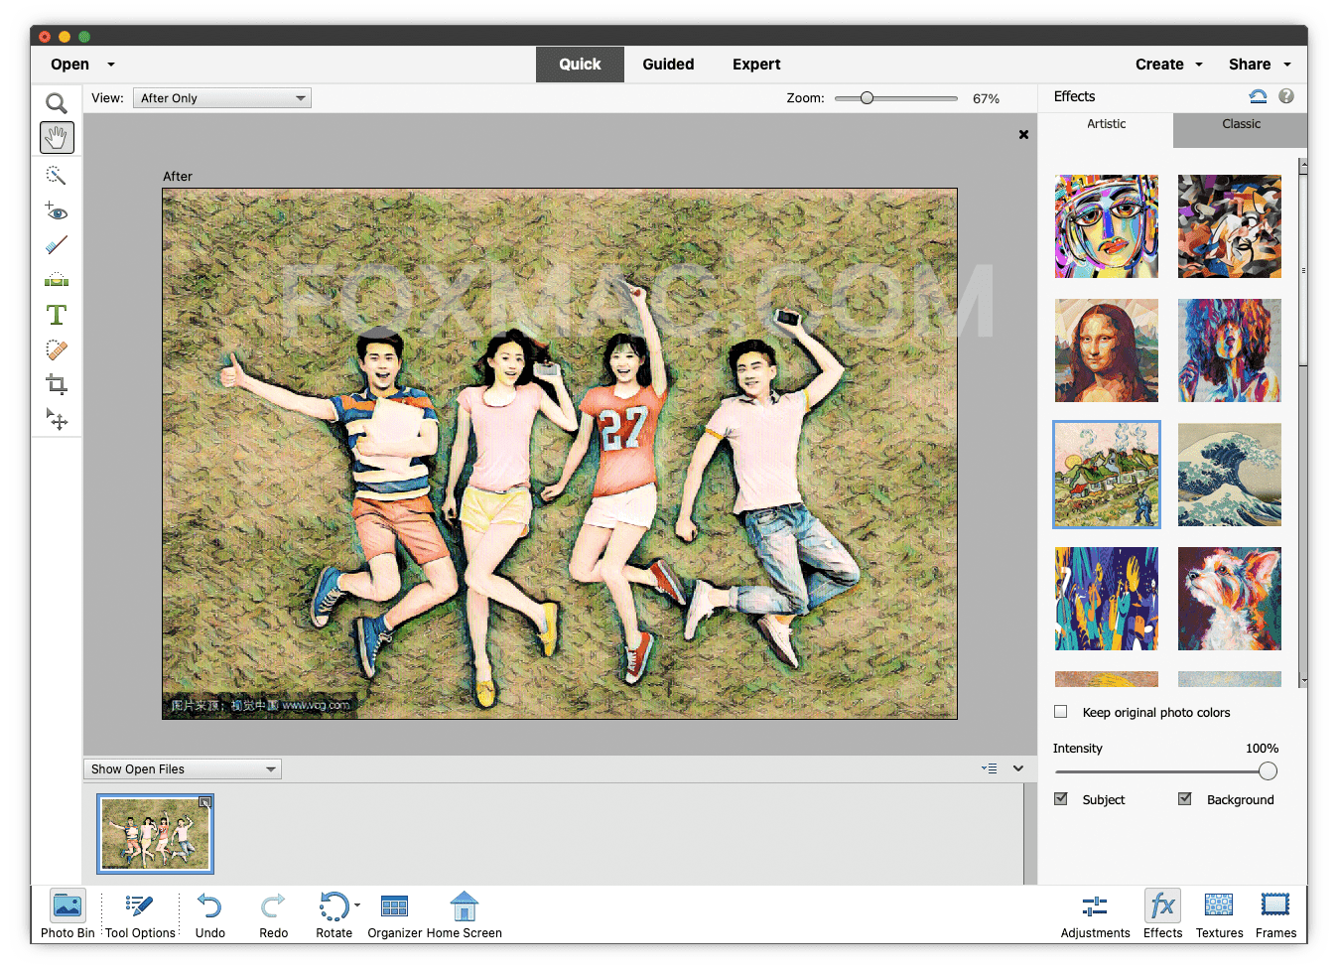Choose the Type tool
This screenshot has width=1338, height=974.
(x=57, y=315)
